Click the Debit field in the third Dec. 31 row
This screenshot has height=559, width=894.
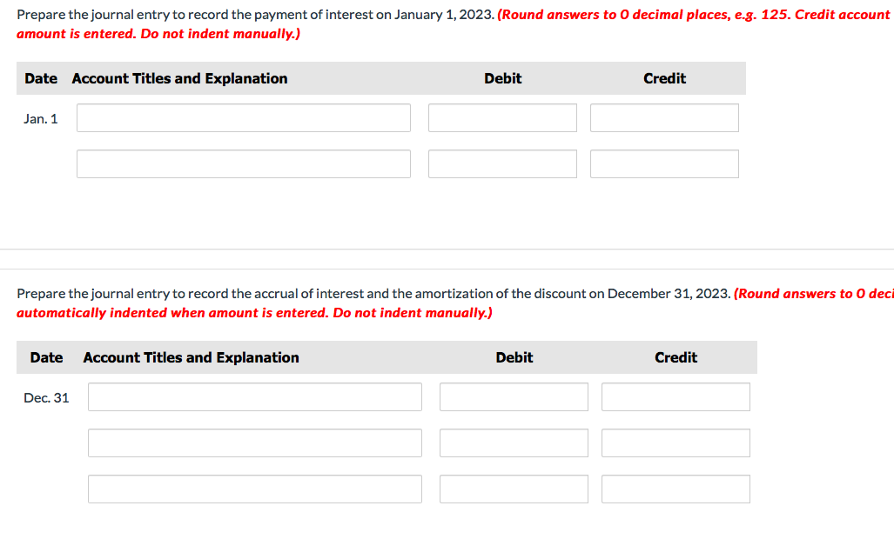[514, 489]
